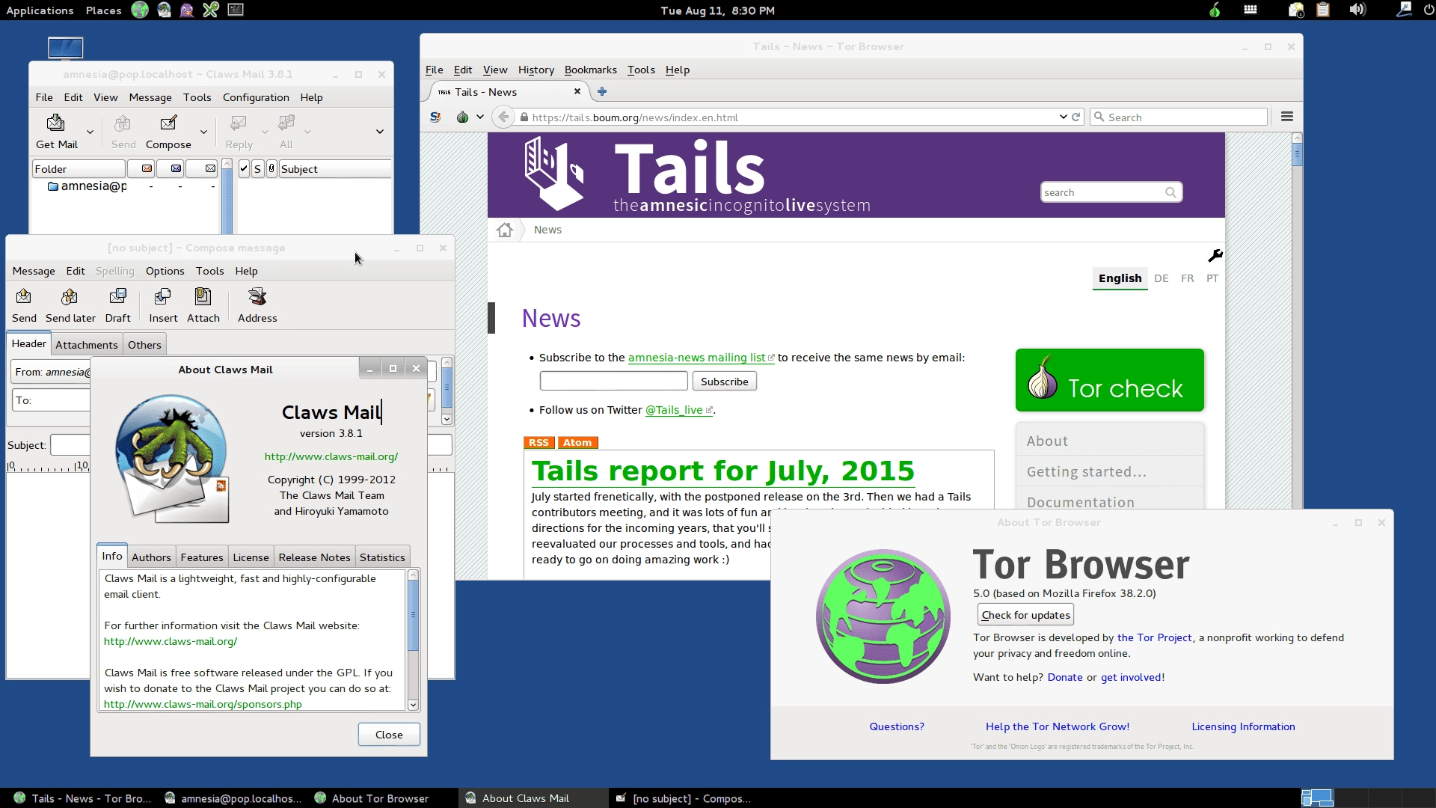The height and width of the screenshot is (808, 1436).
Task: Open Get Mail dropdown arrow
Action: pos(90,132)
